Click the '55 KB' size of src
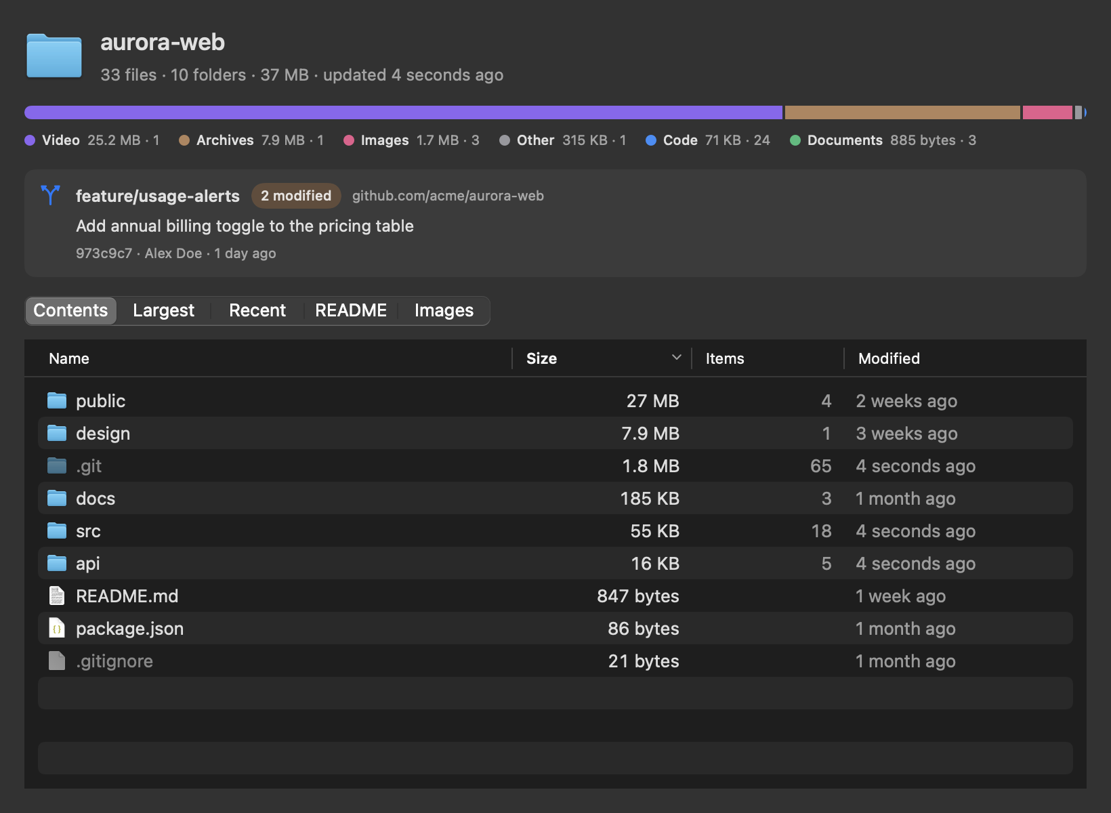The height and width of the screenshot is (813, 1111). click(654, 531)
